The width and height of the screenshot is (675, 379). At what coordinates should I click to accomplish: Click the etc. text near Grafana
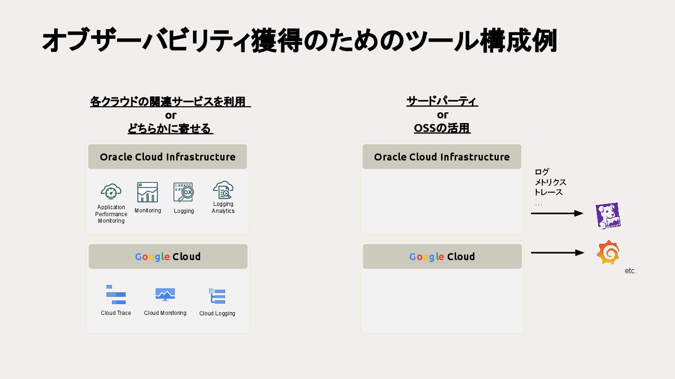[x=630, y=271]
